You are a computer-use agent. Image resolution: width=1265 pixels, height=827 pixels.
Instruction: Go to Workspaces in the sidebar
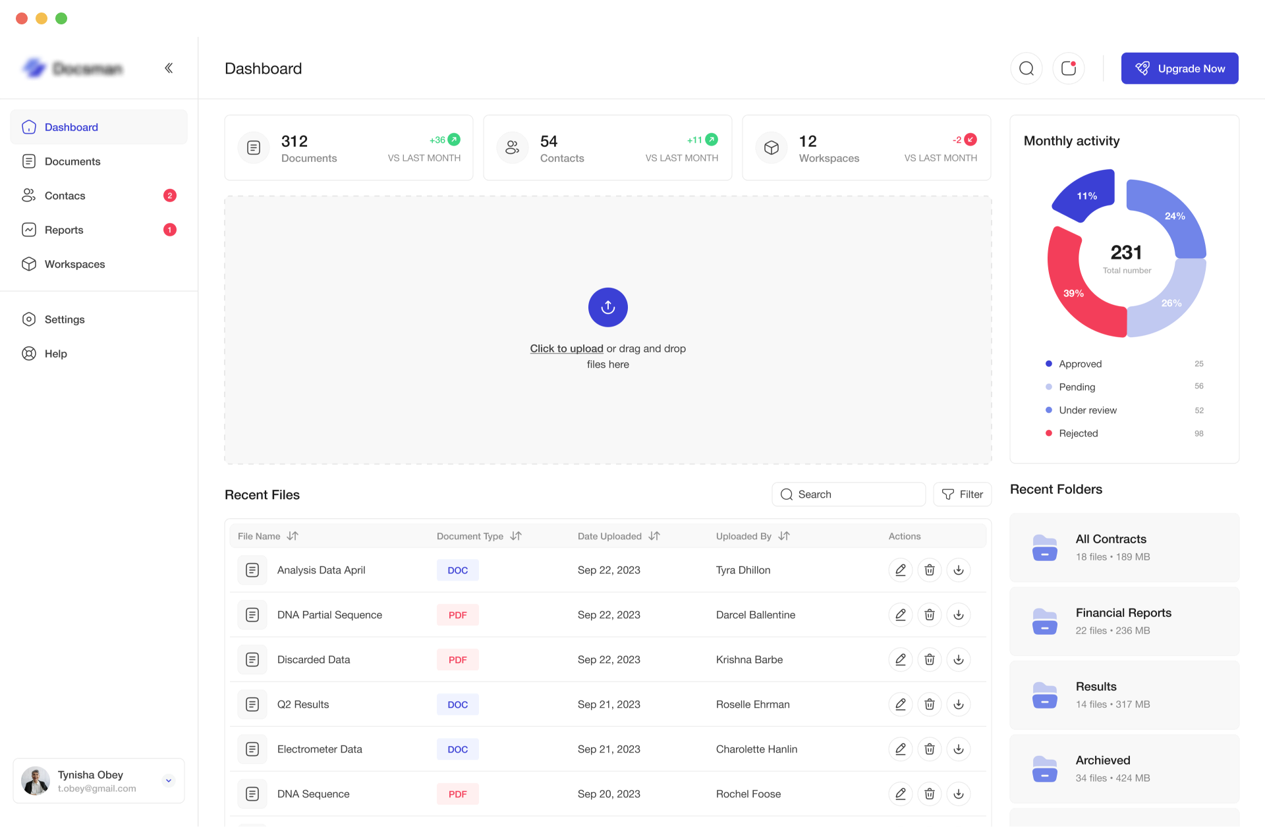click(x=99, y=264)
